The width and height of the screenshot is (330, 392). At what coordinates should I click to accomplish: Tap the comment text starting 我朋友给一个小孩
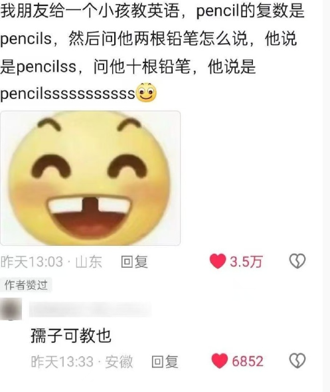coord(152,52)
